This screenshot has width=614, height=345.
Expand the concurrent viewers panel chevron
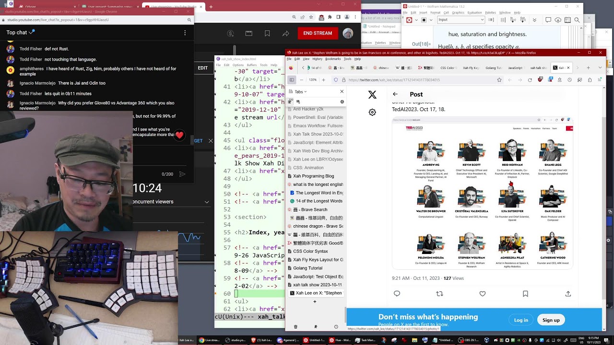[x=207, y=202]
